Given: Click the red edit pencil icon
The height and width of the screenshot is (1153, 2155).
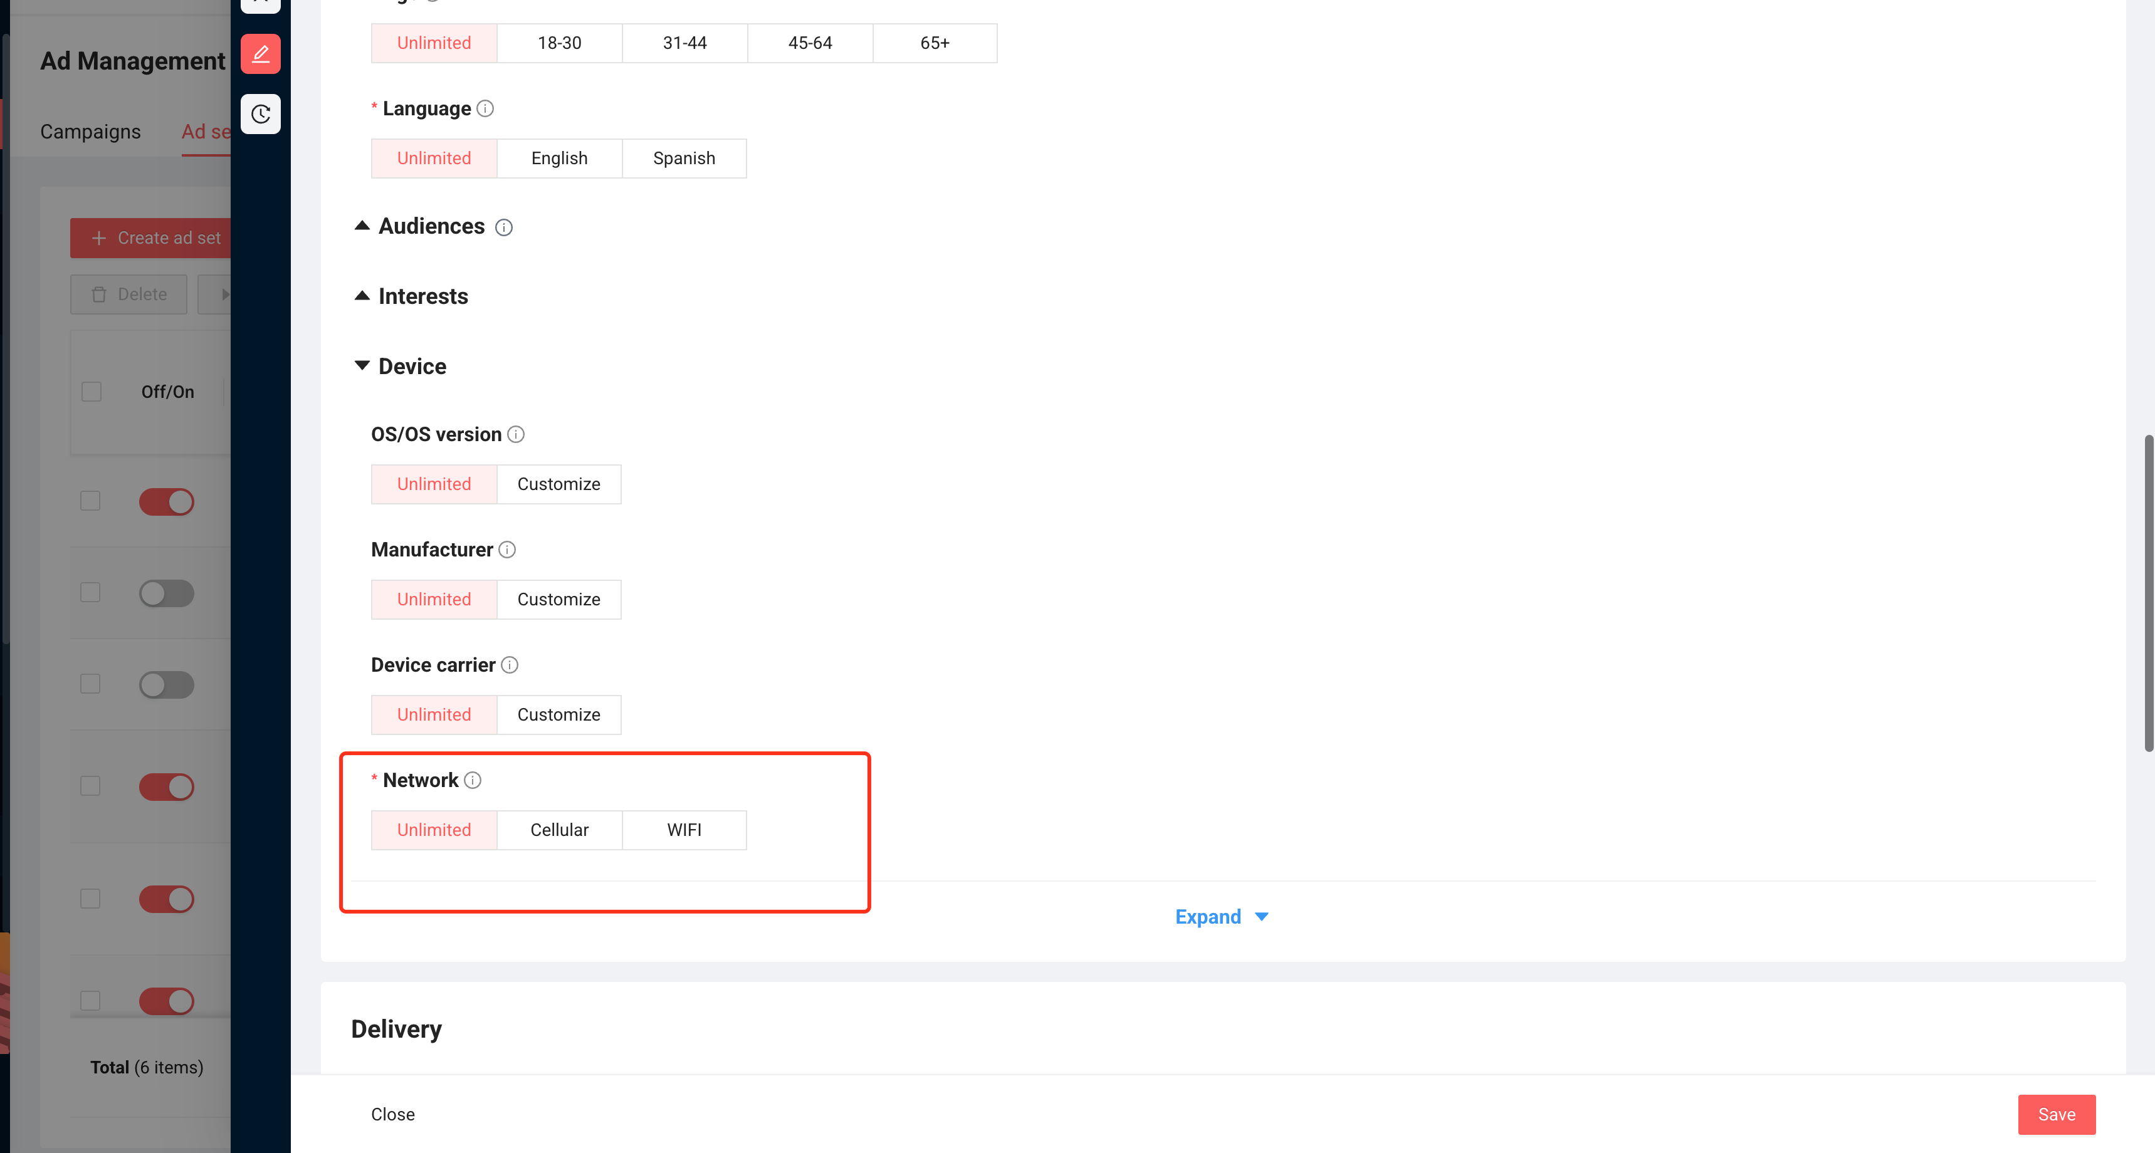Looking at the screenshot, I should (260, 55).
